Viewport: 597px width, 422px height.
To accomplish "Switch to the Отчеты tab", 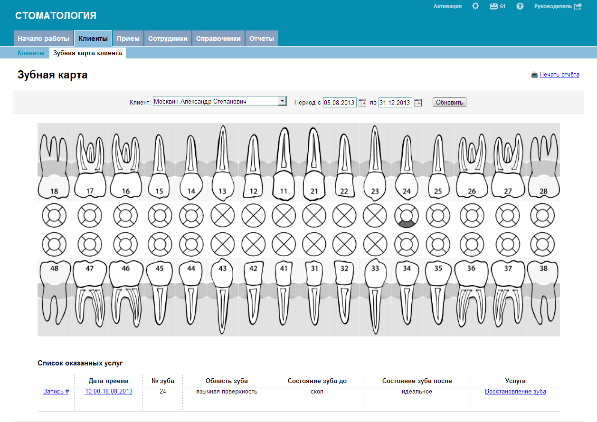I will 261,38.
